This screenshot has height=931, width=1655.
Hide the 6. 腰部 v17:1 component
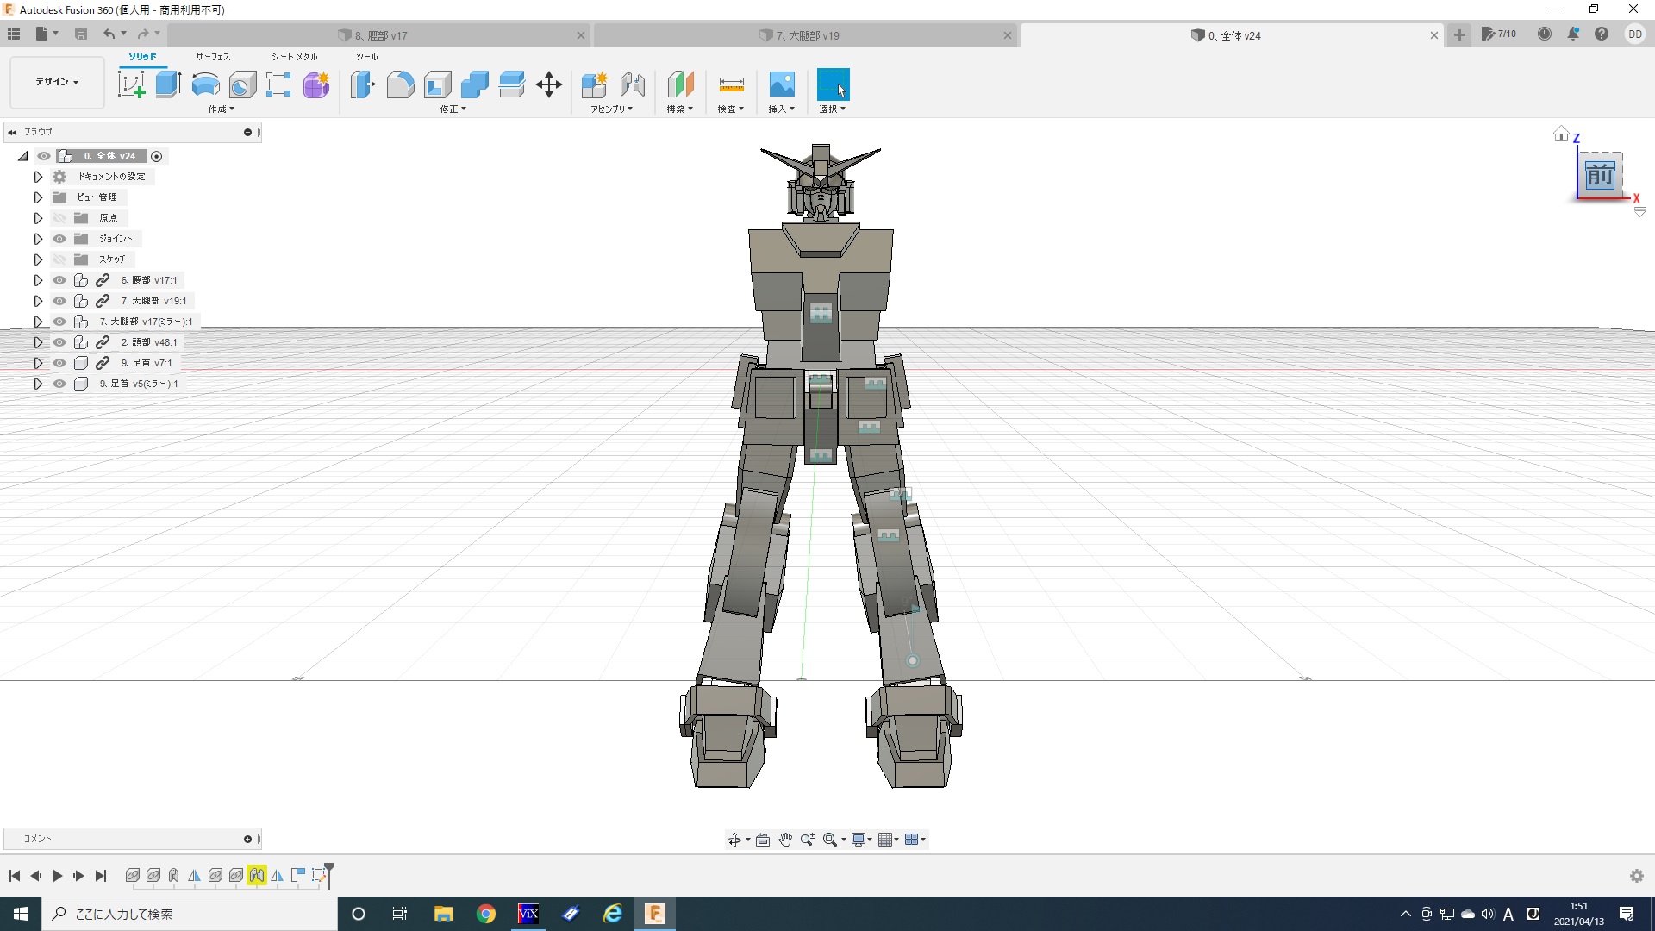59,280
